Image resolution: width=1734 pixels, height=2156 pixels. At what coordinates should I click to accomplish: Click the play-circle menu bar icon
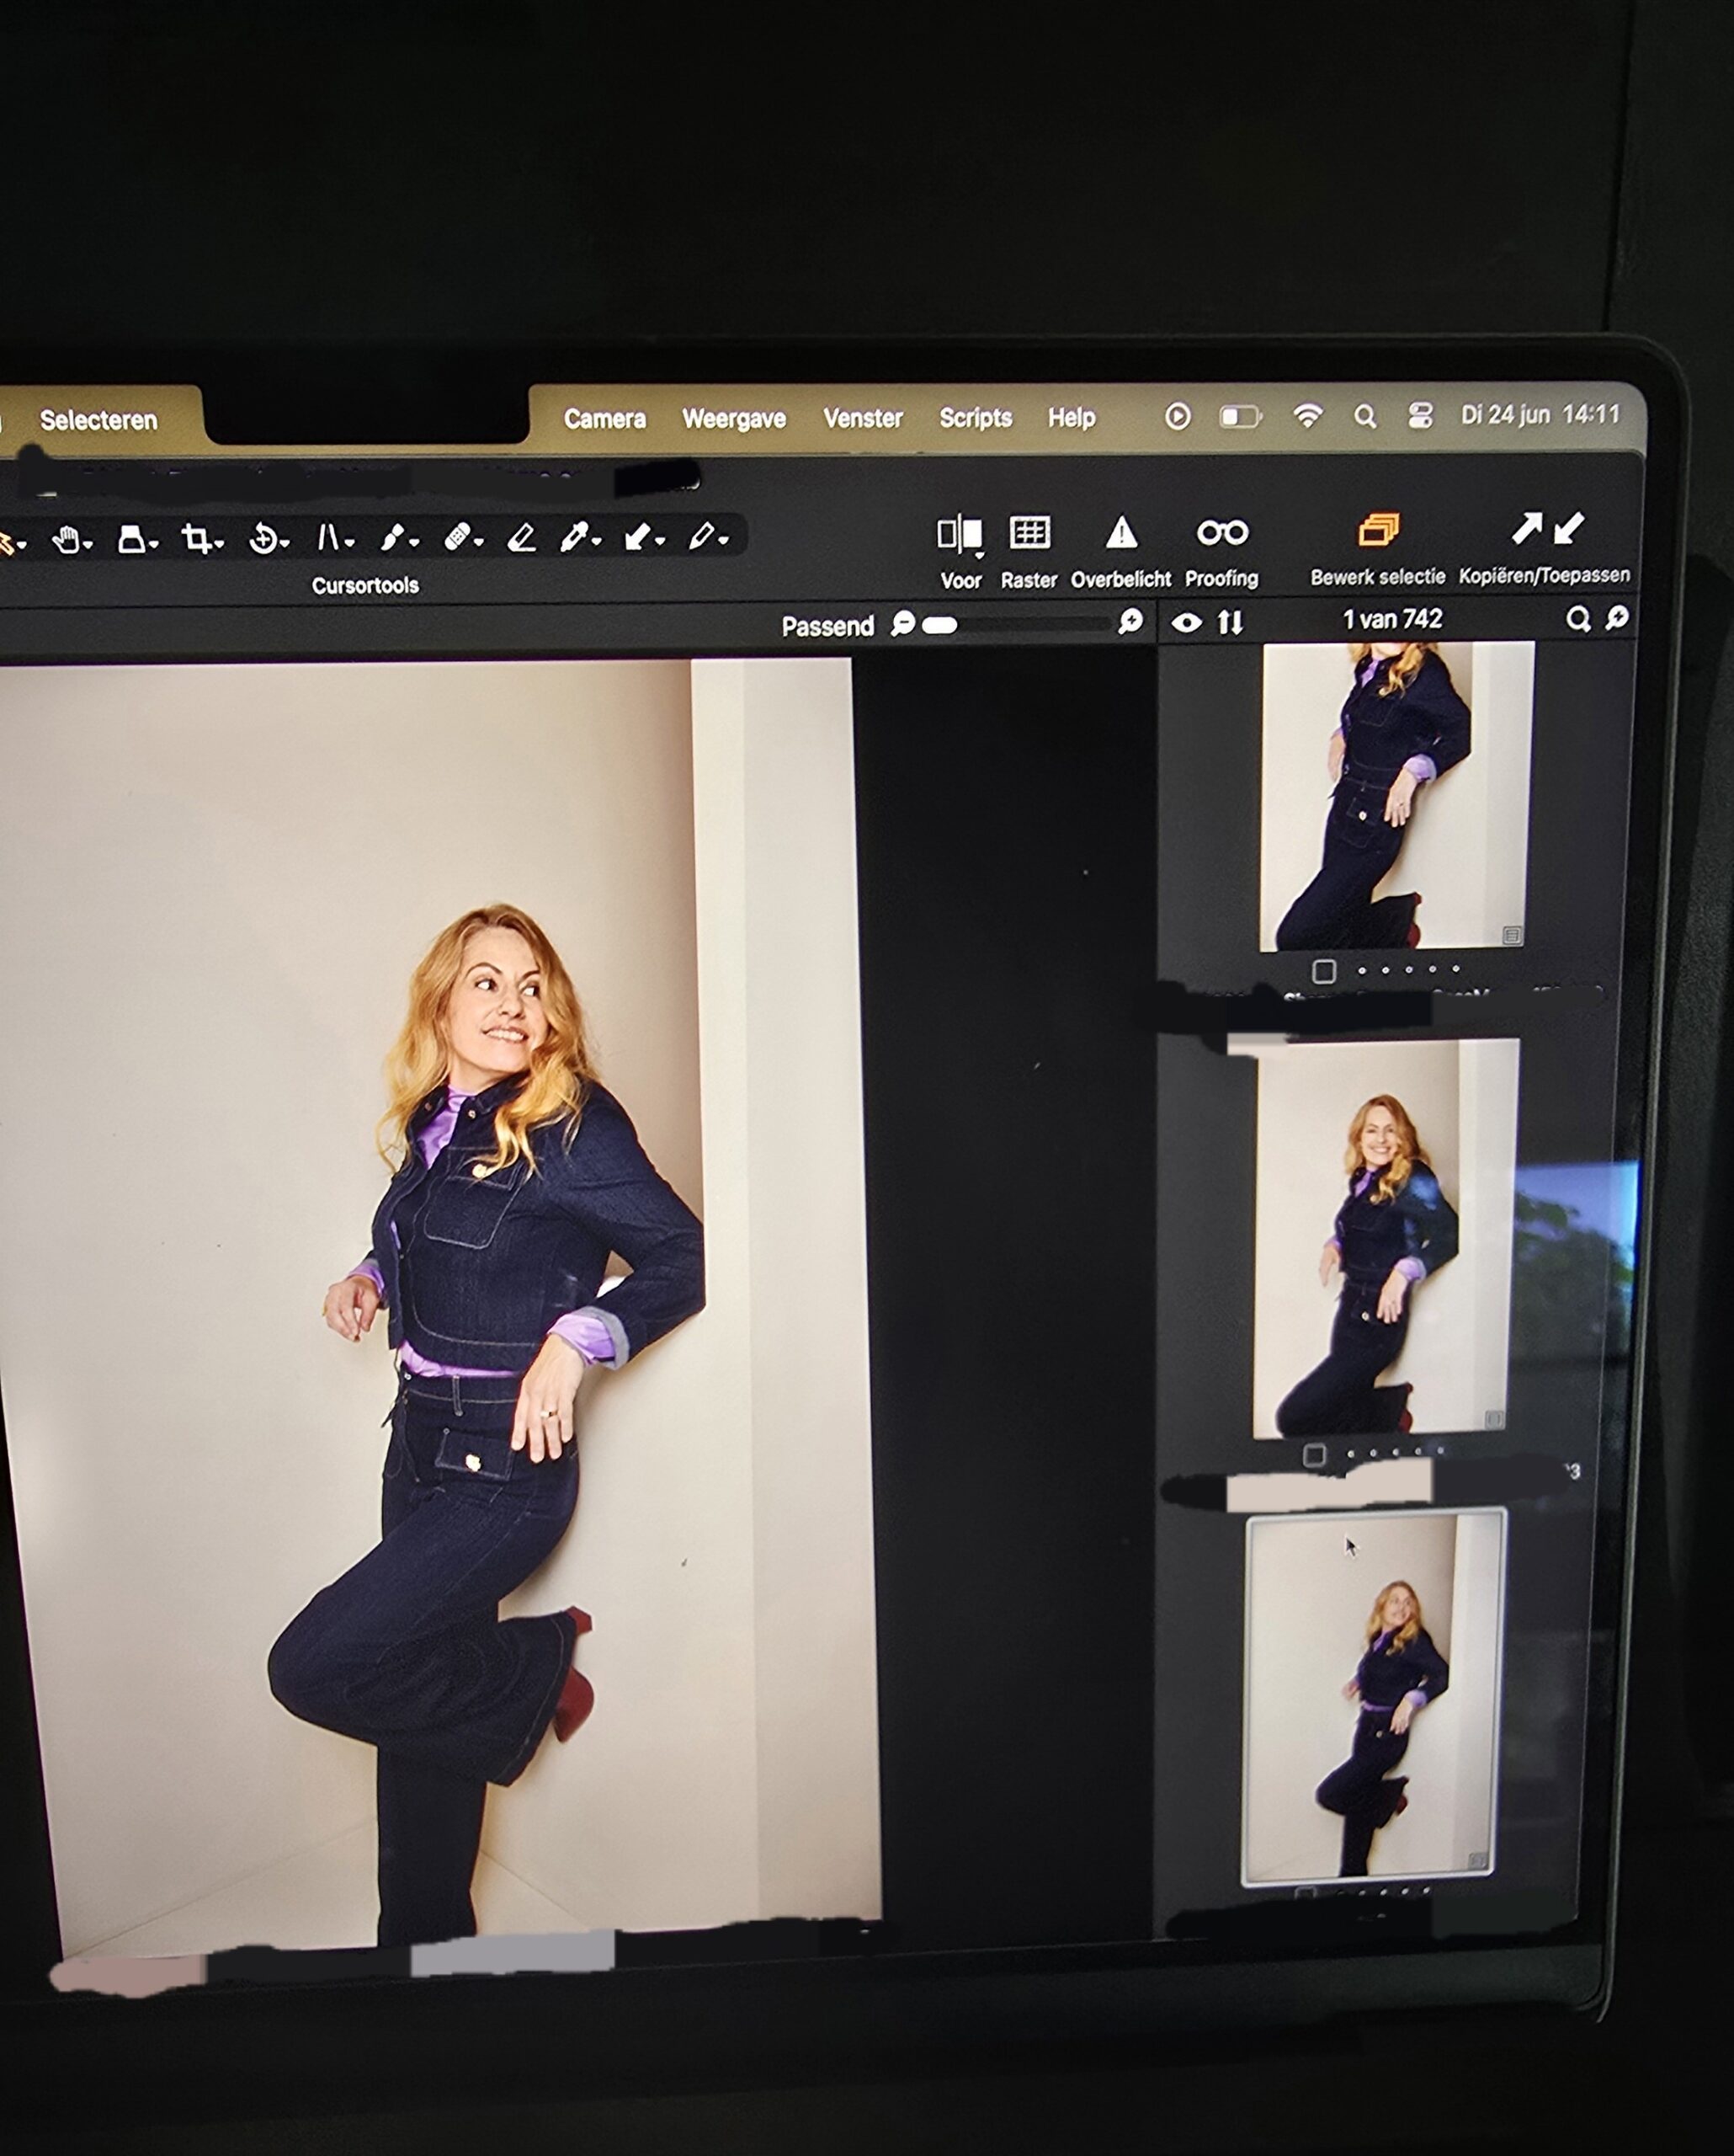1178,416
